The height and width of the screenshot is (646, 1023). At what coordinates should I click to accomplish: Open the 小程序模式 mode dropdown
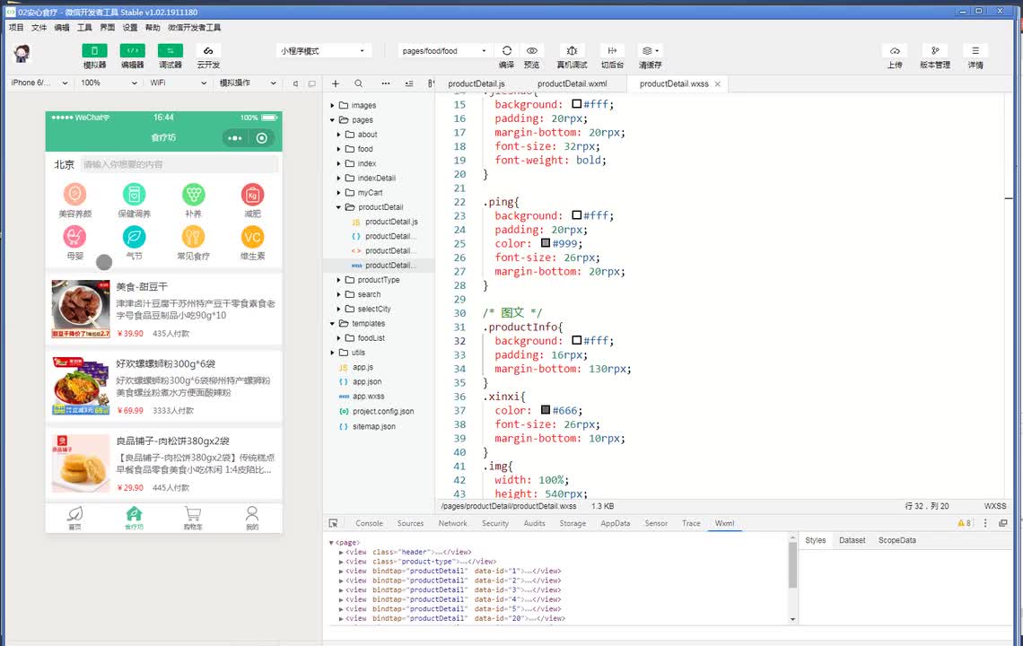tap(323, 51)
